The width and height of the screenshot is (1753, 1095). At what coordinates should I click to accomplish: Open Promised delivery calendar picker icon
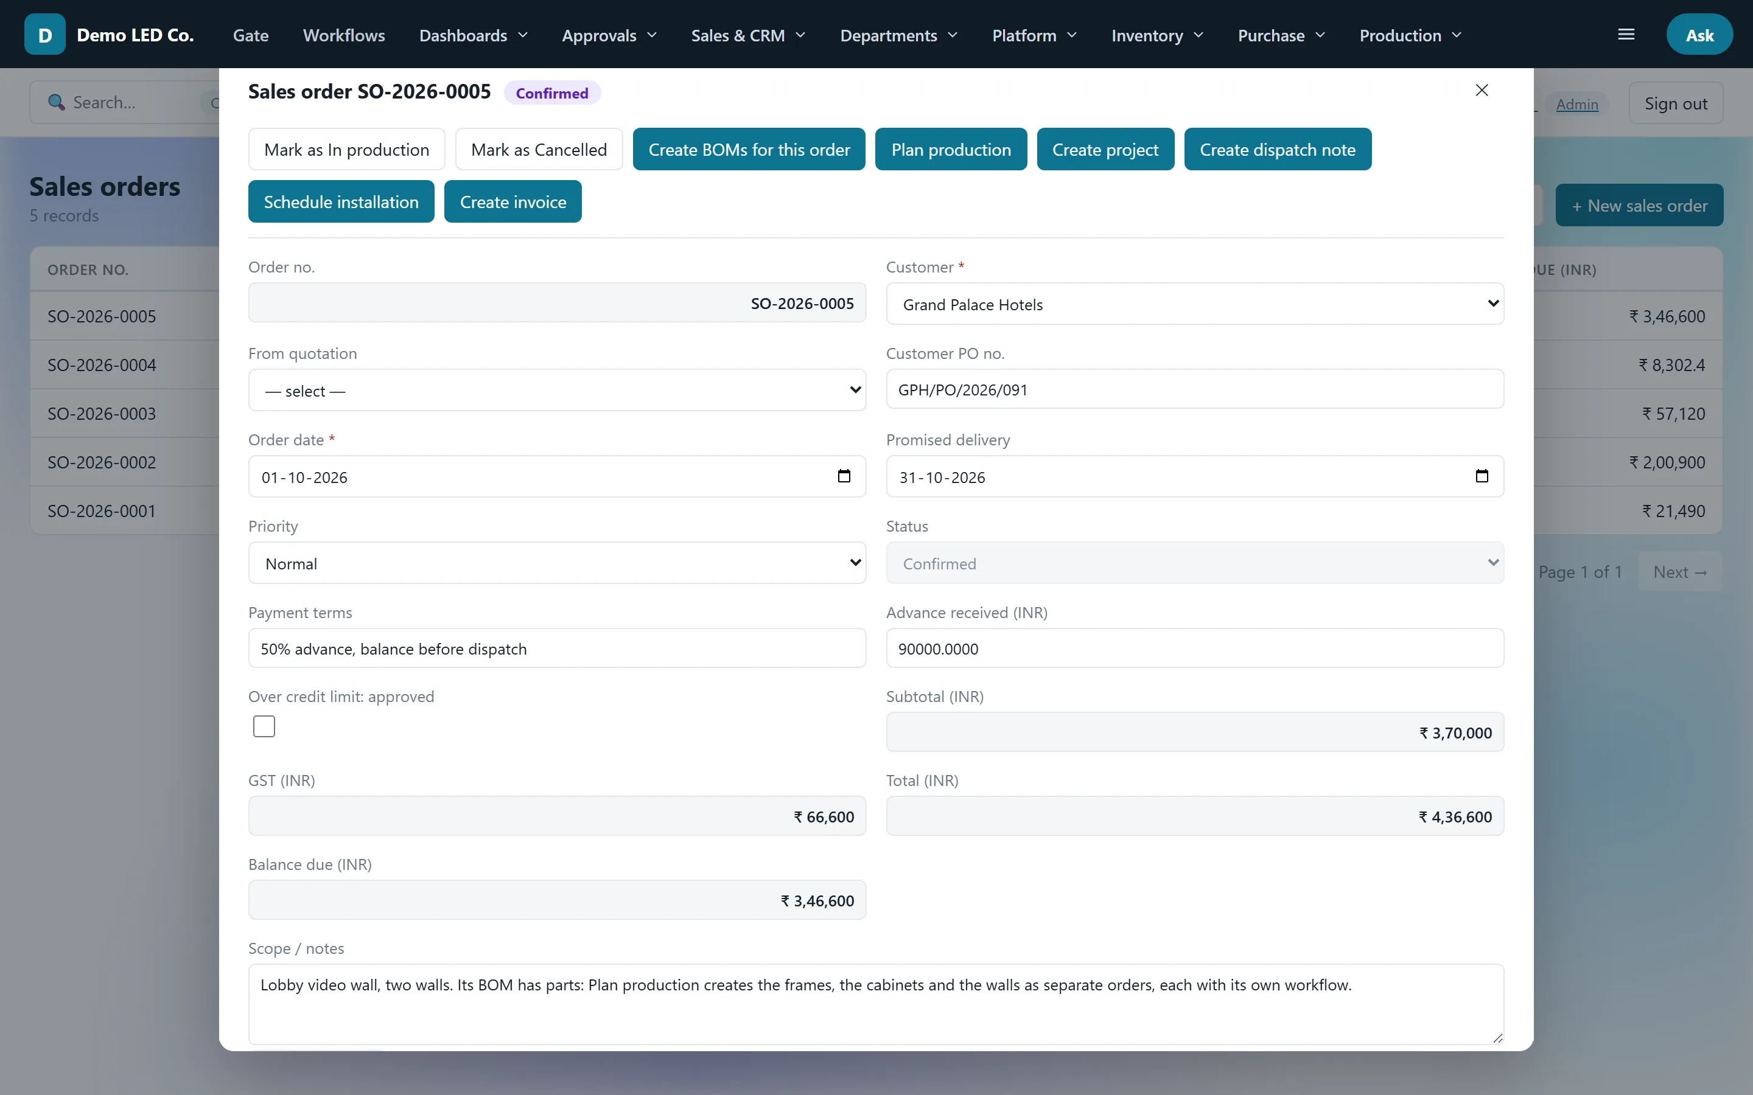(x=1482, y=476)
